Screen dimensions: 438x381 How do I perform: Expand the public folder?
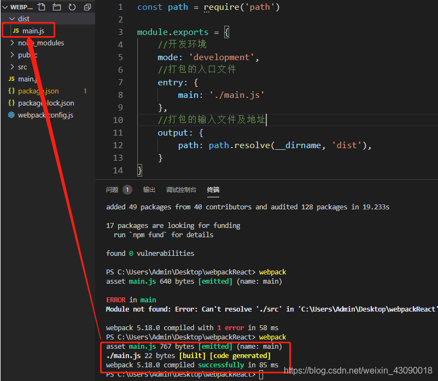point(12,55)
